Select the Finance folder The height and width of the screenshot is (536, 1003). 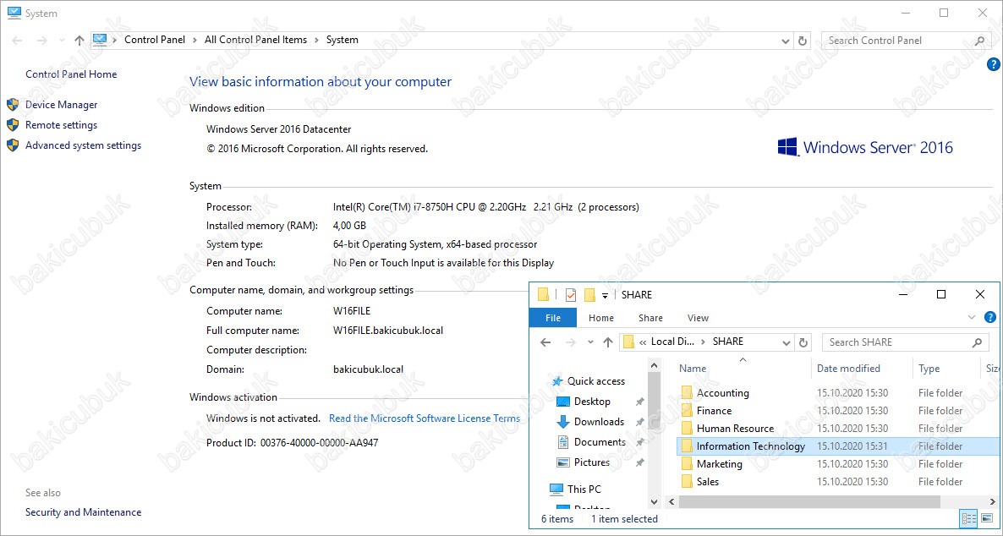tap(714, 411)
